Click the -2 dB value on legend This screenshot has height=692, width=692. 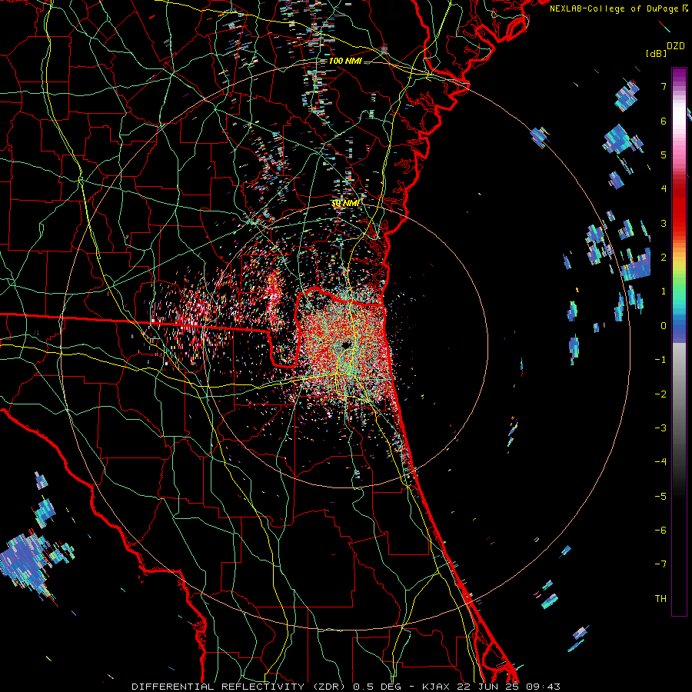tap(660, 394)
